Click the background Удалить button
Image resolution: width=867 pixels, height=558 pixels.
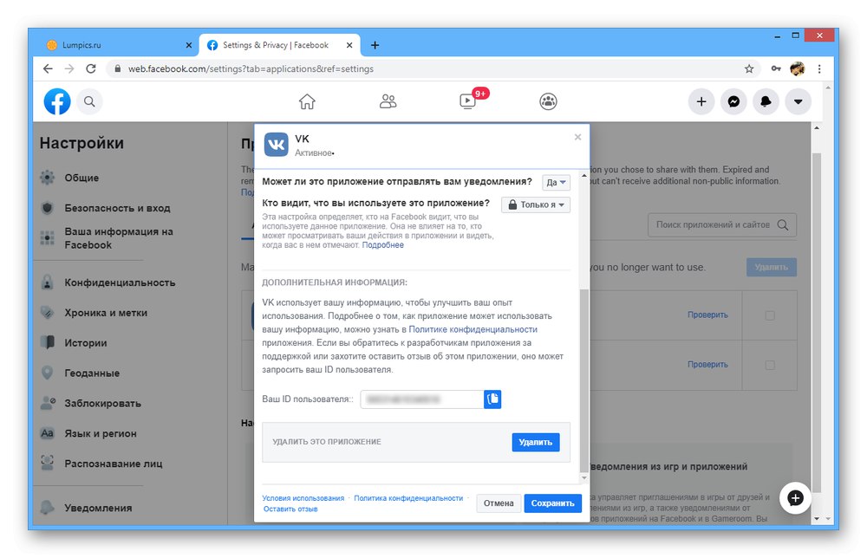pos(772,268)
